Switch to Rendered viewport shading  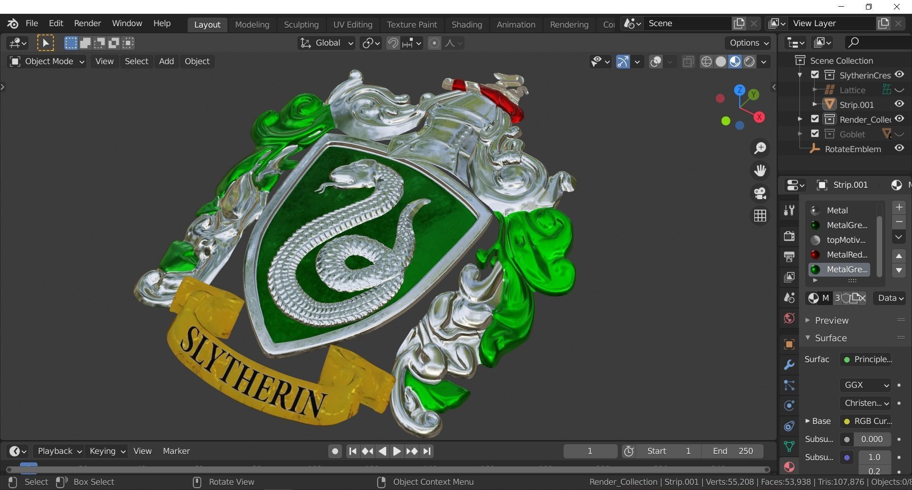pyautogui.click(x=750, y=62)
